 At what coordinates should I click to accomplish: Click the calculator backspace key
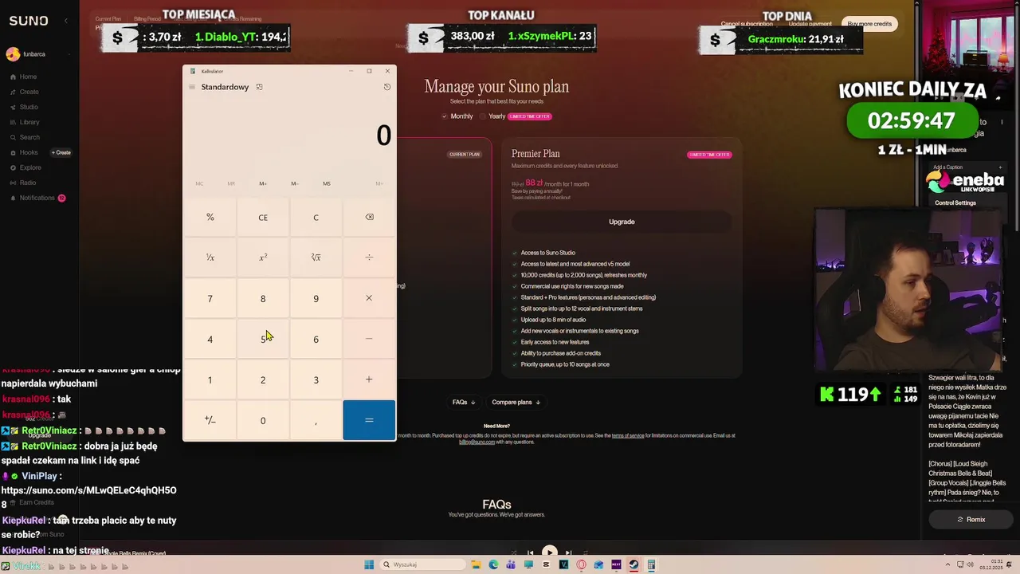(x=369, y=217)
